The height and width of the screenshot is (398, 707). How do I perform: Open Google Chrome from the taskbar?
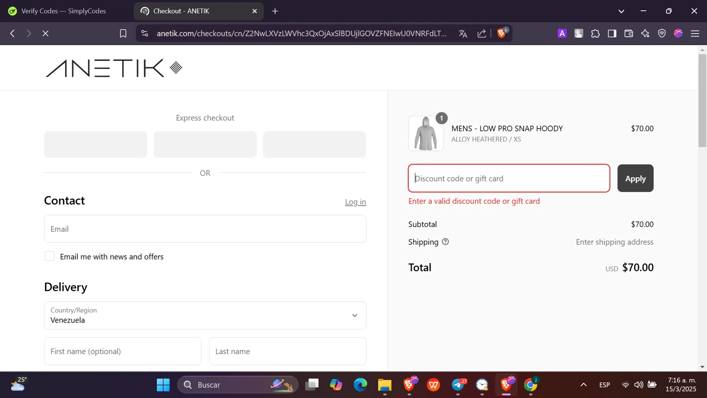pyautogui.click(x=531, y=385)
